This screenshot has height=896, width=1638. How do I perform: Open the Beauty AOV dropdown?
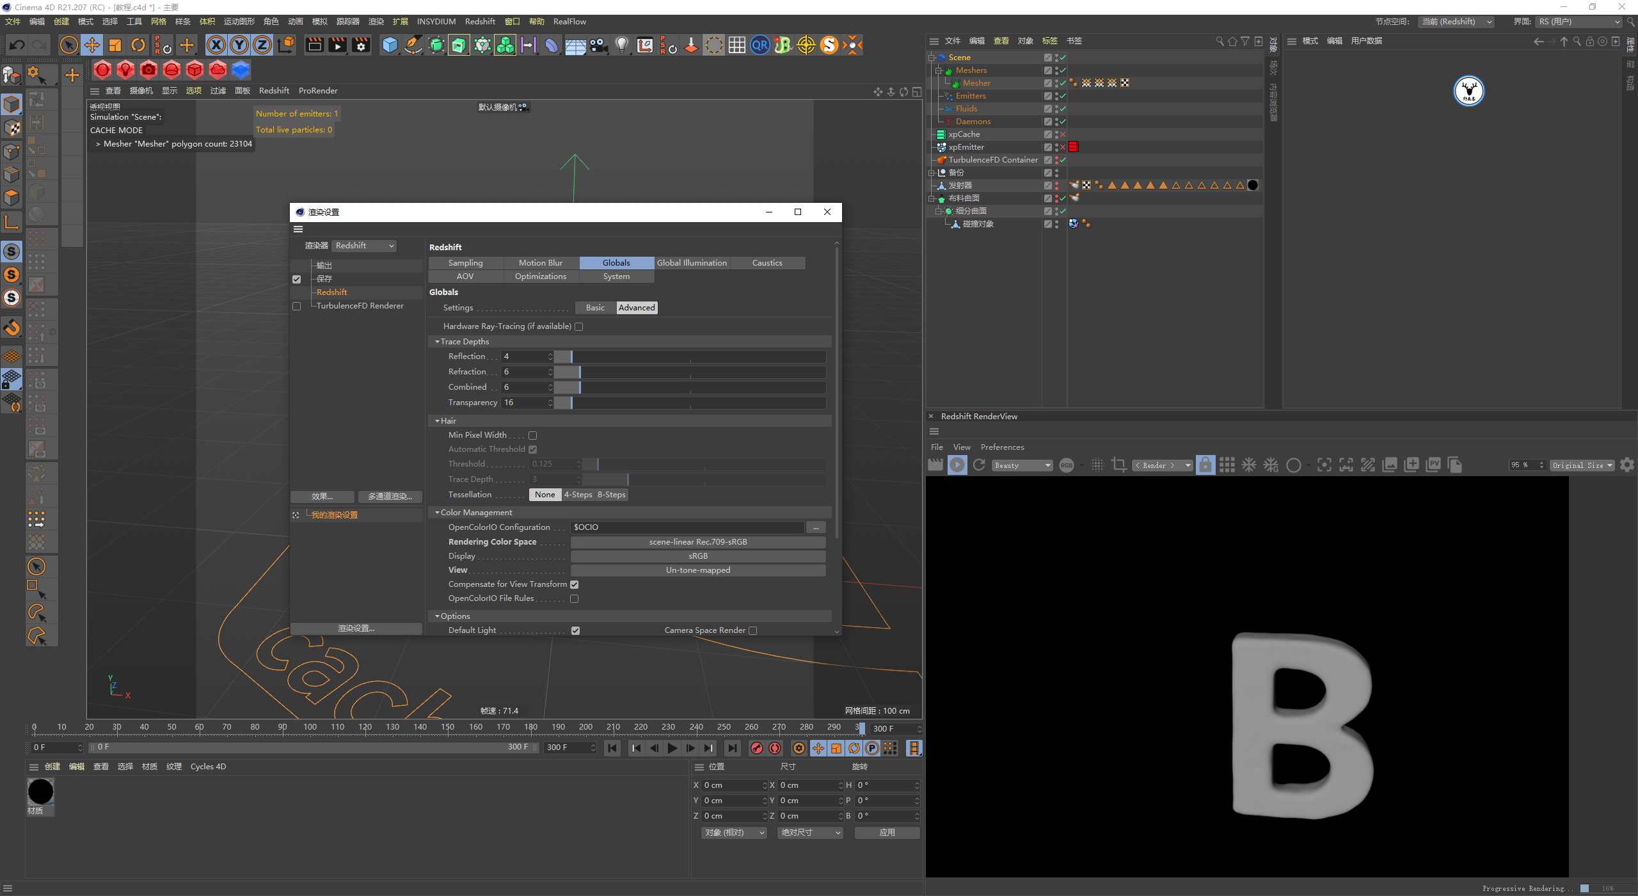(1022, 465)
